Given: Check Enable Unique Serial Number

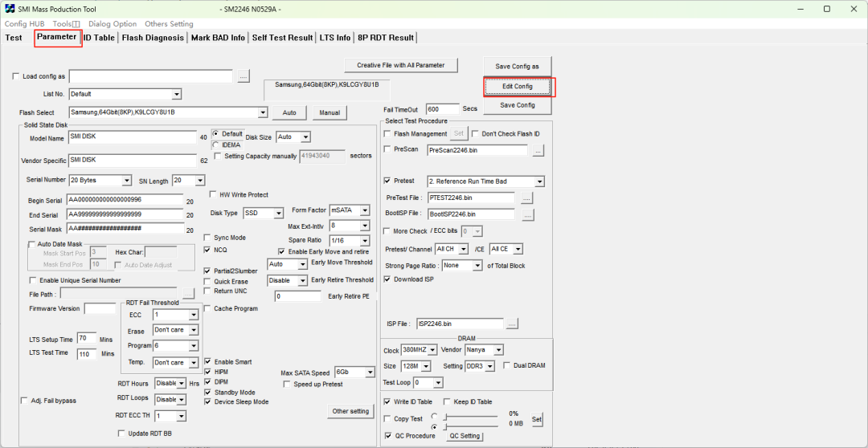Looking at the screenshot, I should tap(33, 280).
